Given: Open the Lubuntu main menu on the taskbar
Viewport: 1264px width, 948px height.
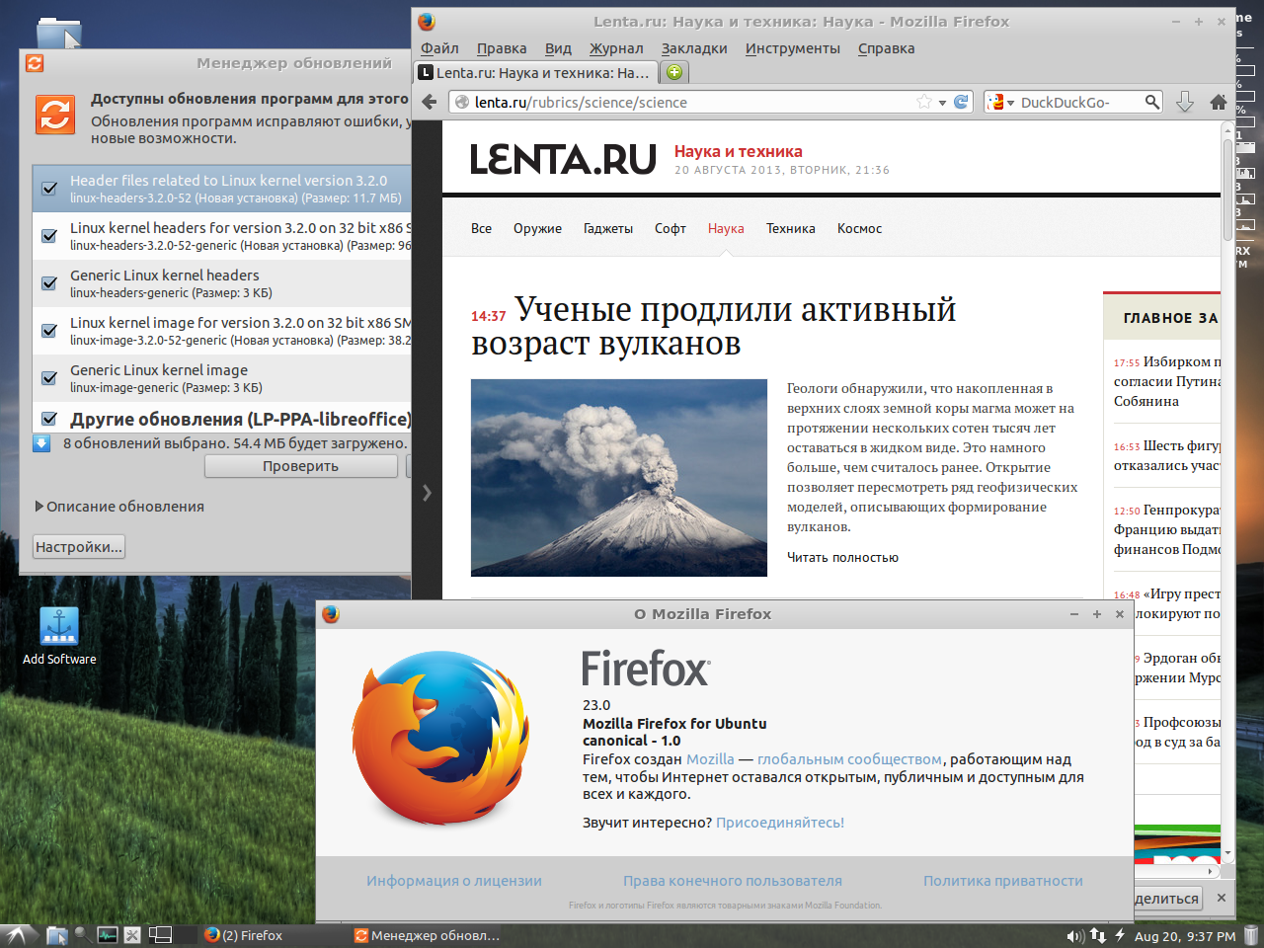Looking at the screenshot, I should (20, 935).
